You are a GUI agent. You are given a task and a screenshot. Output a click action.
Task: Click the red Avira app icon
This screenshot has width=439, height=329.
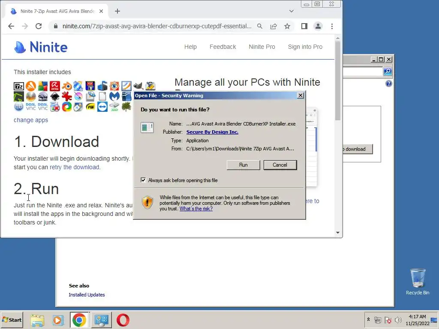coord(55,86)
